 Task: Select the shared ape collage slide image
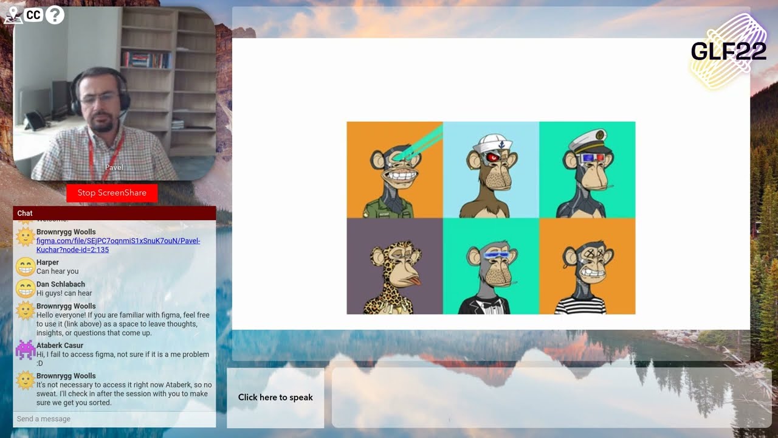click(x=491, y=218)
